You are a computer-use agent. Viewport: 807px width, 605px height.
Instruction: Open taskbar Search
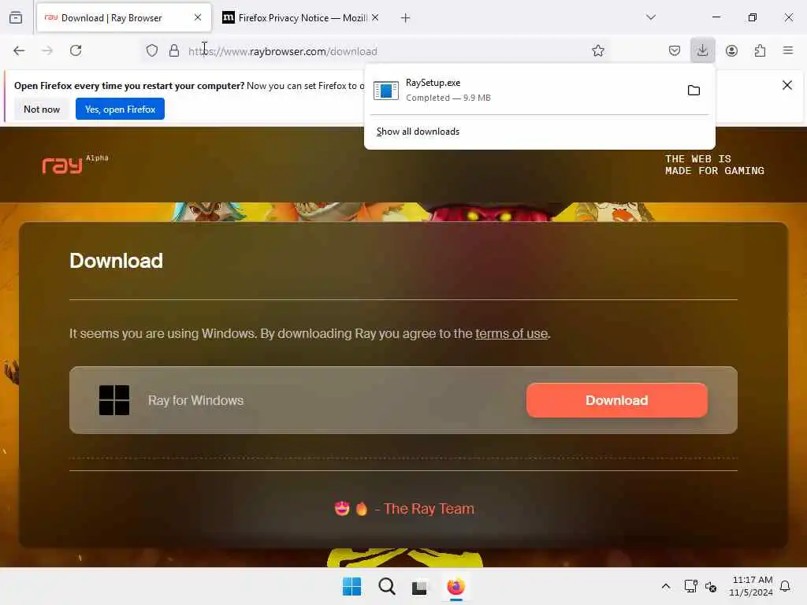coord(386,586)
